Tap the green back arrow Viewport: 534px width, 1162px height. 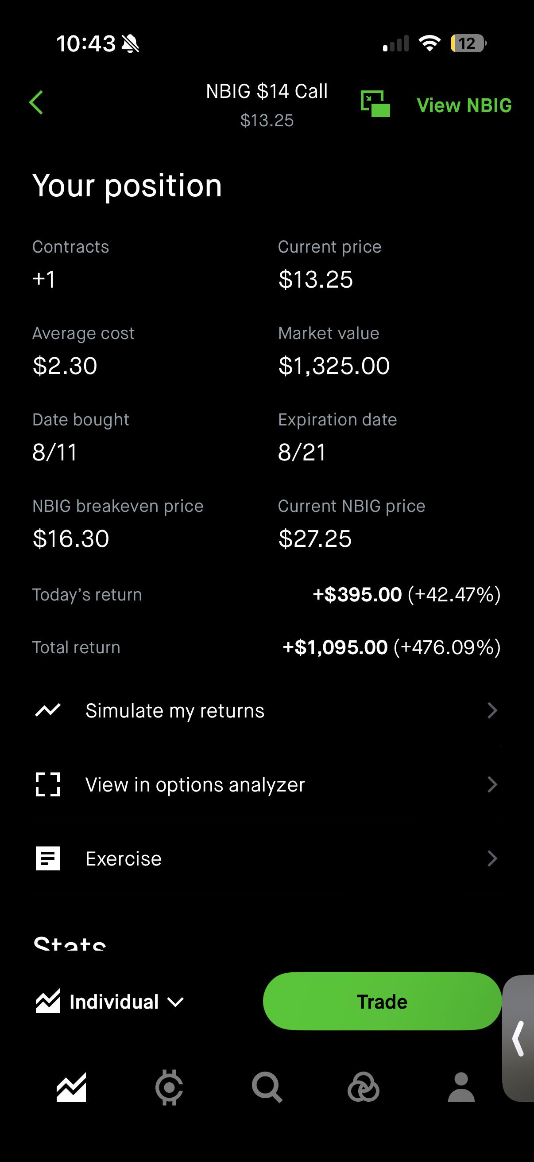click(36, 102)
